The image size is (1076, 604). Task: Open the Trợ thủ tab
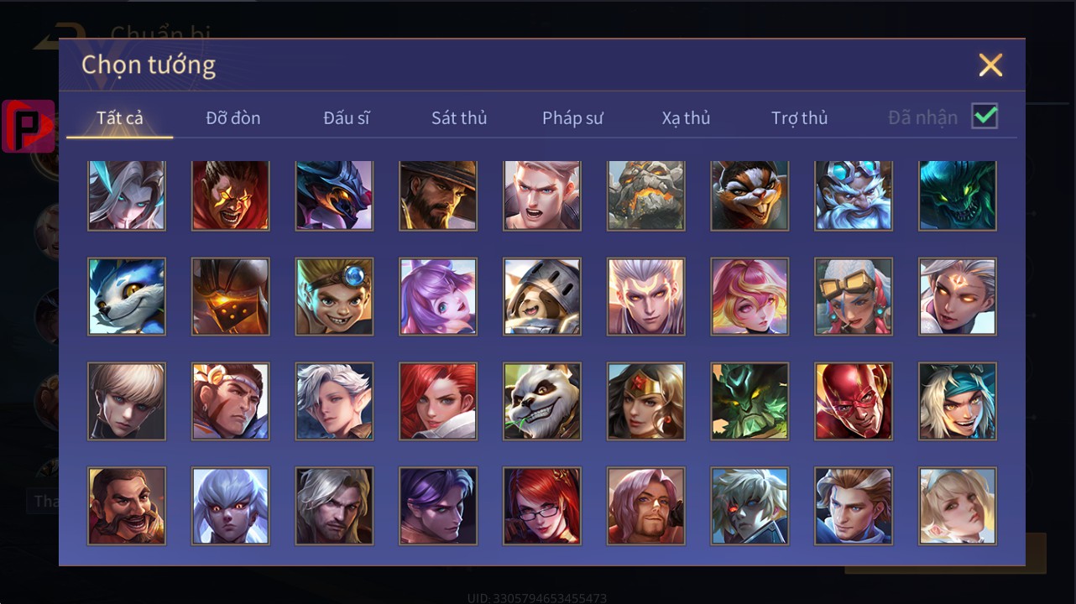(800, 117)
